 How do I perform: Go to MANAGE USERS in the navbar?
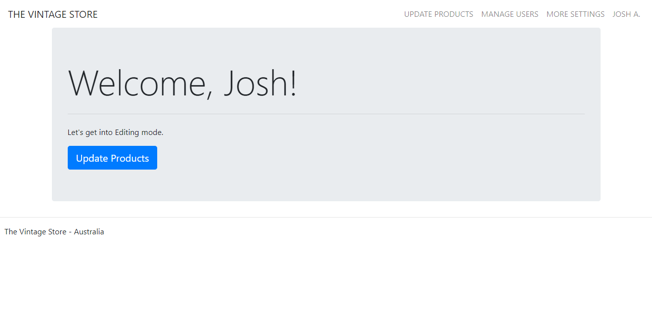click(510, 14)
